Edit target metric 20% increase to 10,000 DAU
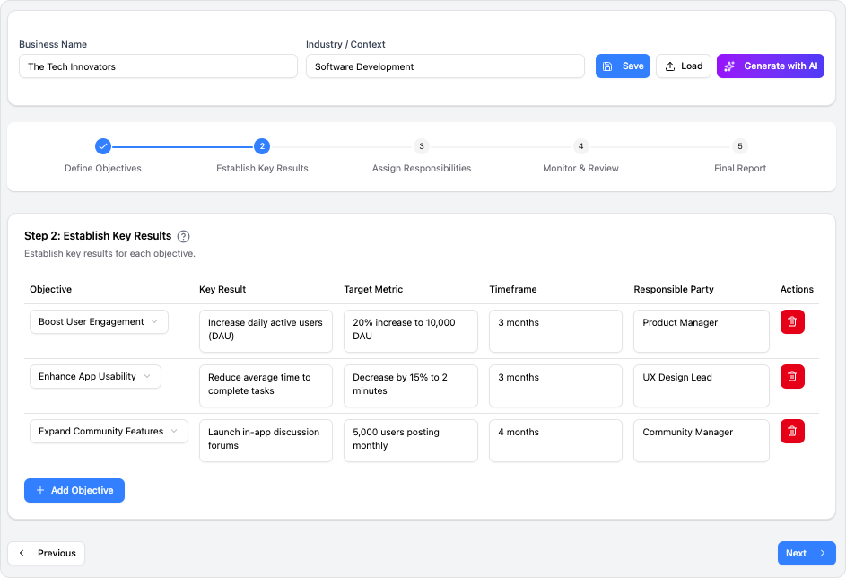This screenshot has height=578, width=846. pyautogui.click(x=411, y=331)
